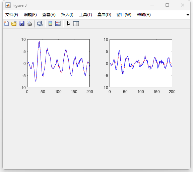Open a file with folder icon
Viewport: 193px width, 172px height.
[x=14, y=23]
